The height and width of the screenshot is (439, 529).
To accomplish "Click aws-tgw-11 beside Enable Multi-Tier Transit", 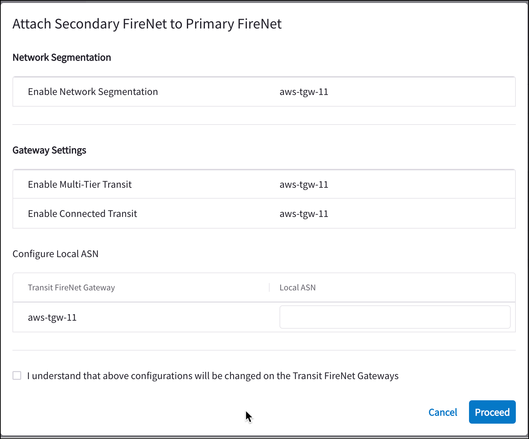I will coord(304,184).
